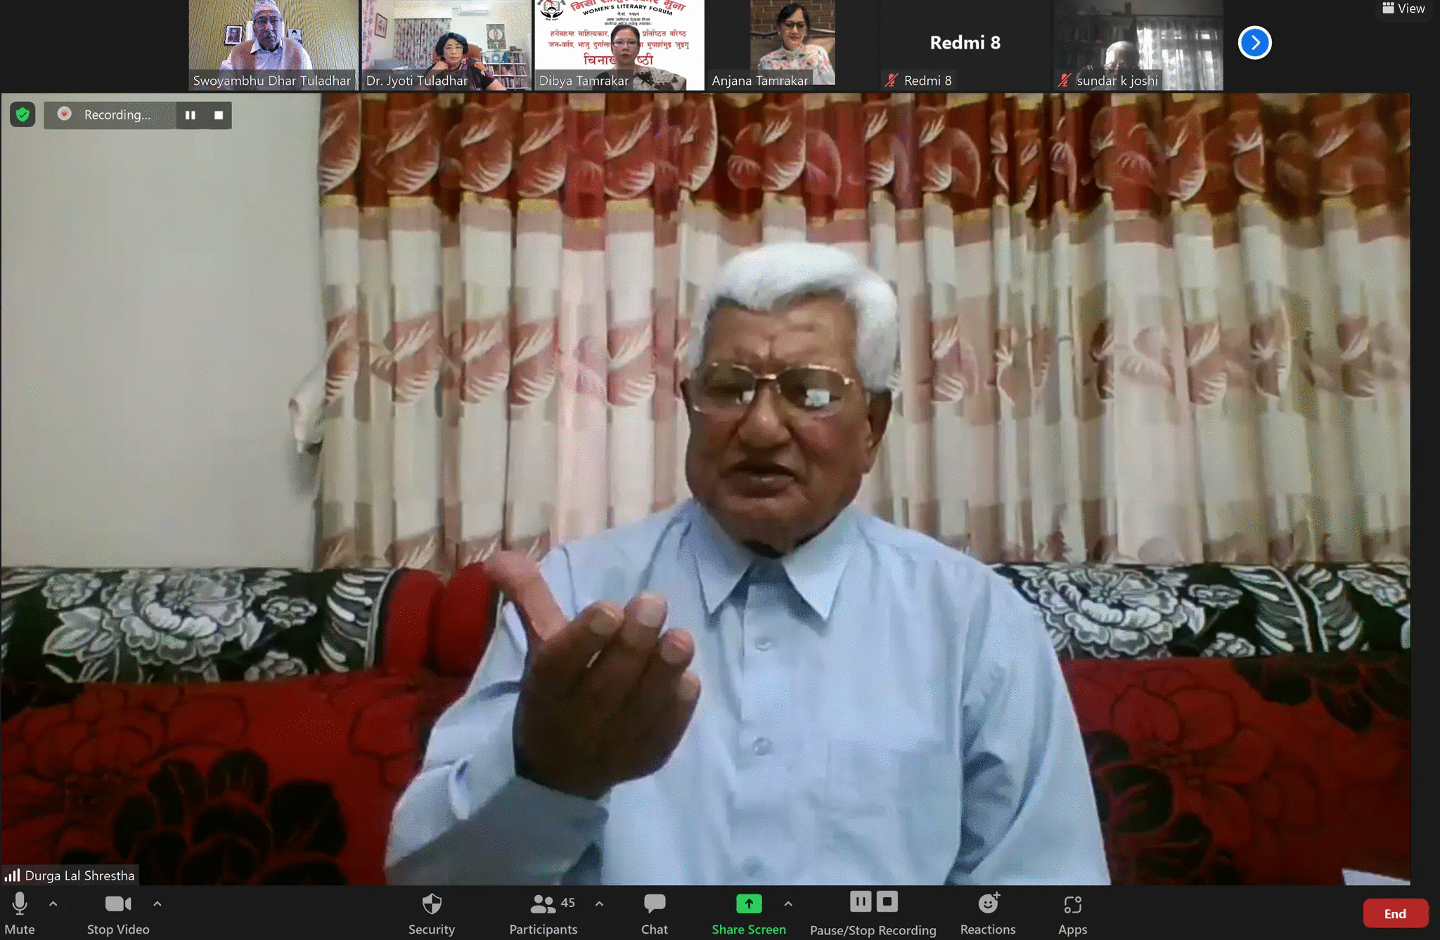The image size is (1440, 940).
Task: Expand audio options arrow beside Mute
Action: coord(53,904)
